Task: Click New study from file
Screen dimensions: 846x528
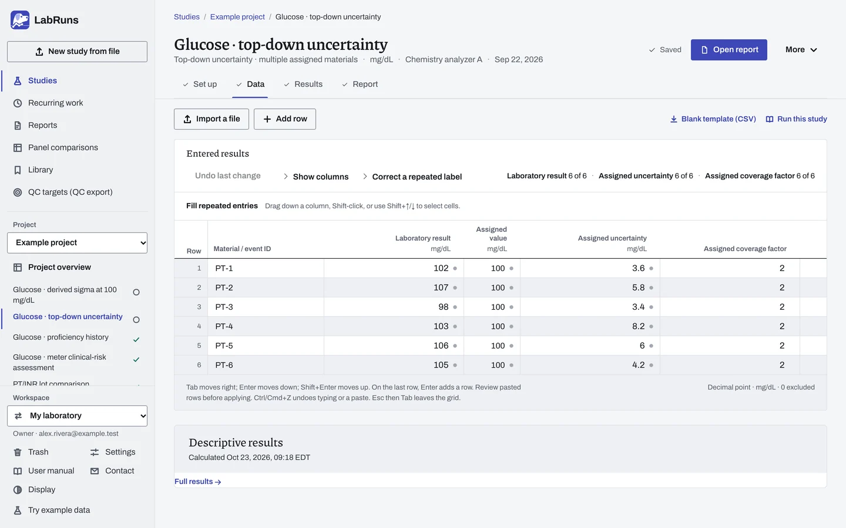Action: [x=77, y=52]
